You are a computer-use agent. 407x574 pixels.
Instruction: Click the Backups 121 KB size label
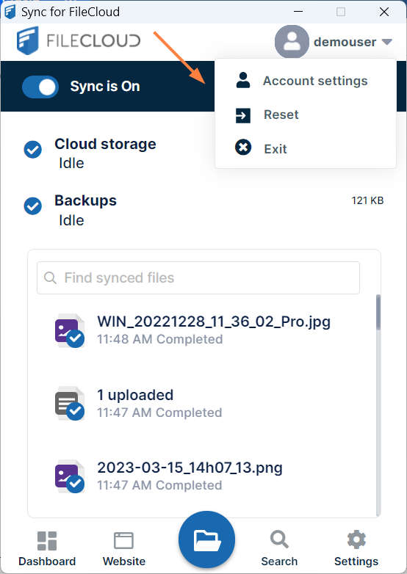367,200
